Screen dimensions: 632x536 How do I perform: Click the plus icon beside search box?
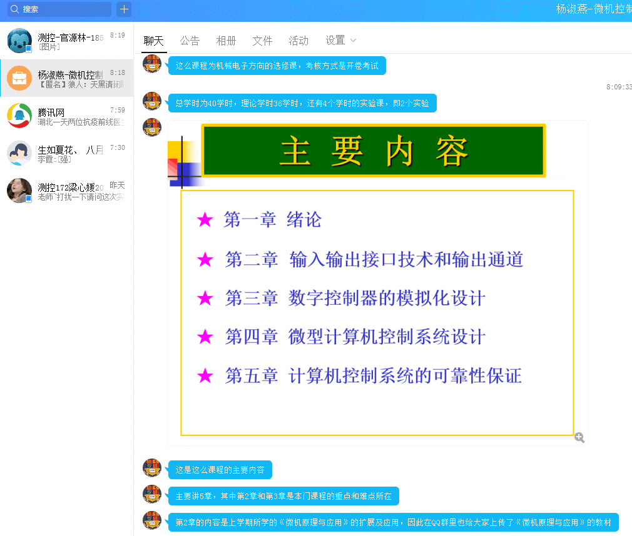(124, 9)
